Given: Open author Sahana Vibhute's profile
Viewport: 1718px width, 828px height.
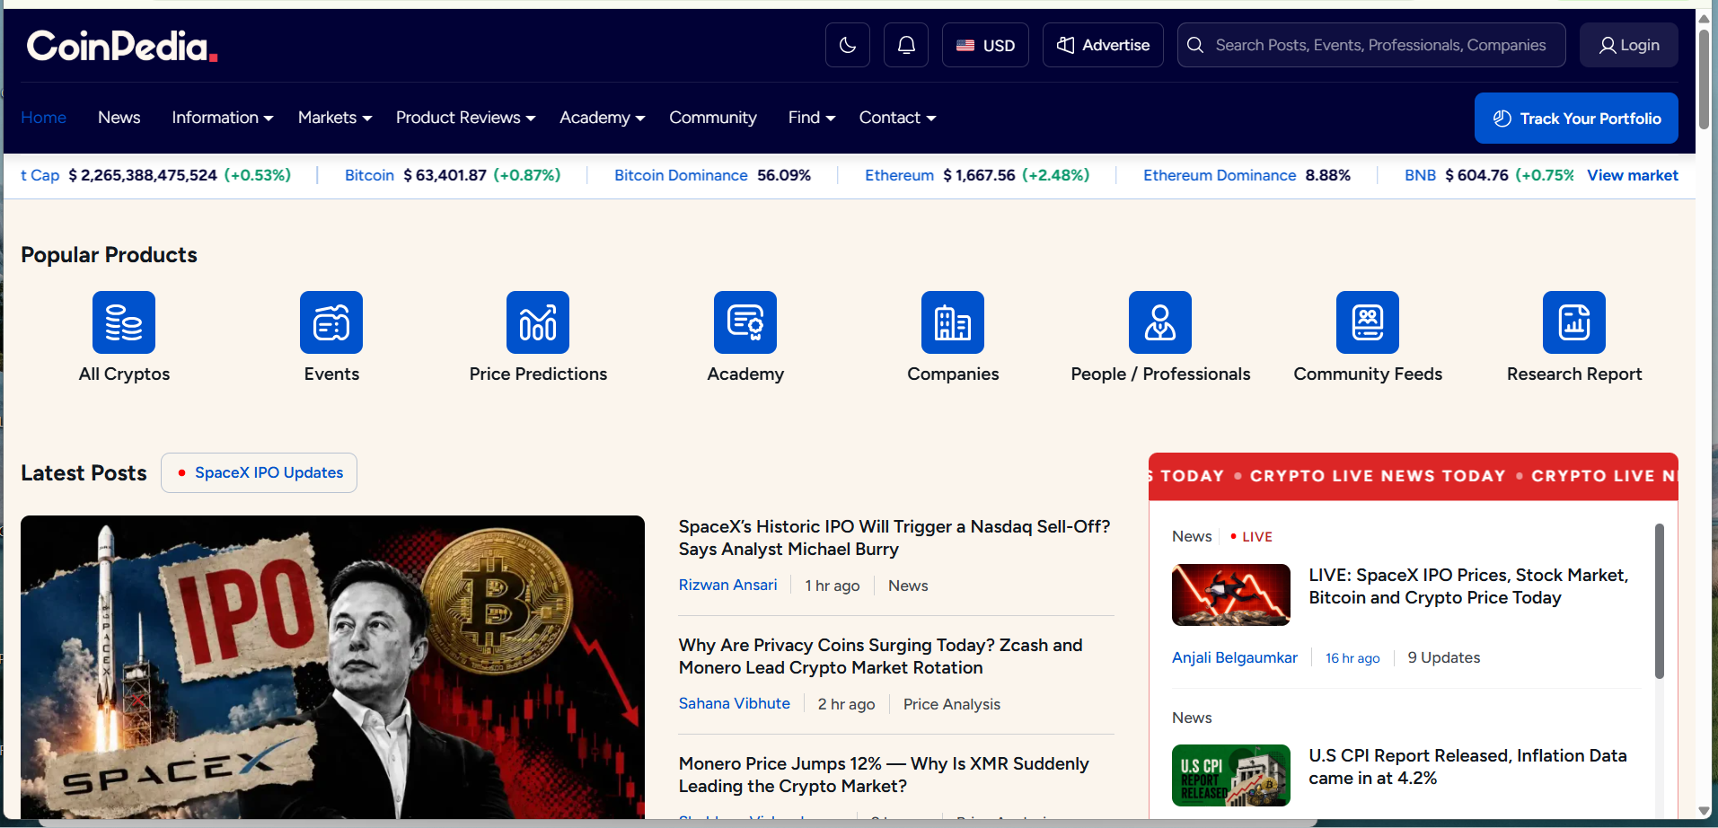Looking at the screenshot, I should click(x=734, y=703).
